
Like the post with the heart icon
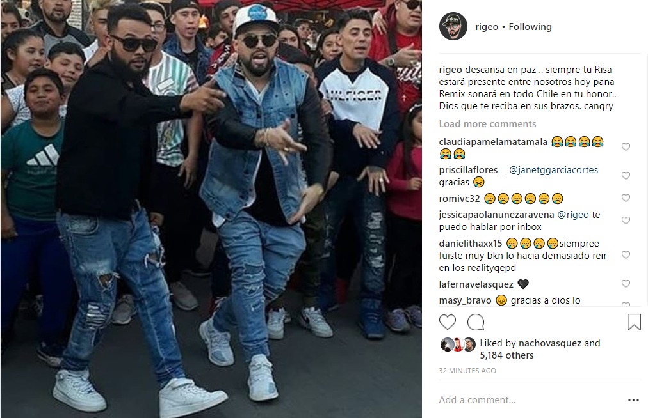(x=447, y=322)
